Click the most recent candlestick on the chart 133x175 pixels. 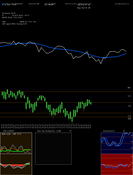(x=91, y=103)
